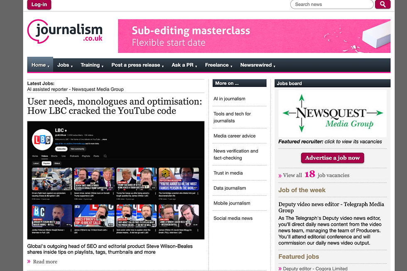Open the Mobile journalism topic
The image size is (407, 271).
point(232,203)
